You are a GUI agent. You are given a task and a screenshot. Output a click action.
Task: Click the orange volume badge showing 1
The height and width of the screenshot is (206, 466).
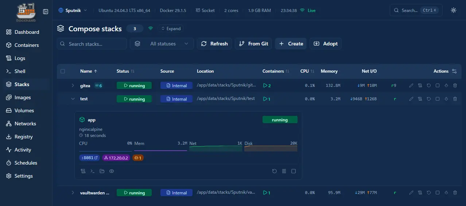(x=138, y=158)
